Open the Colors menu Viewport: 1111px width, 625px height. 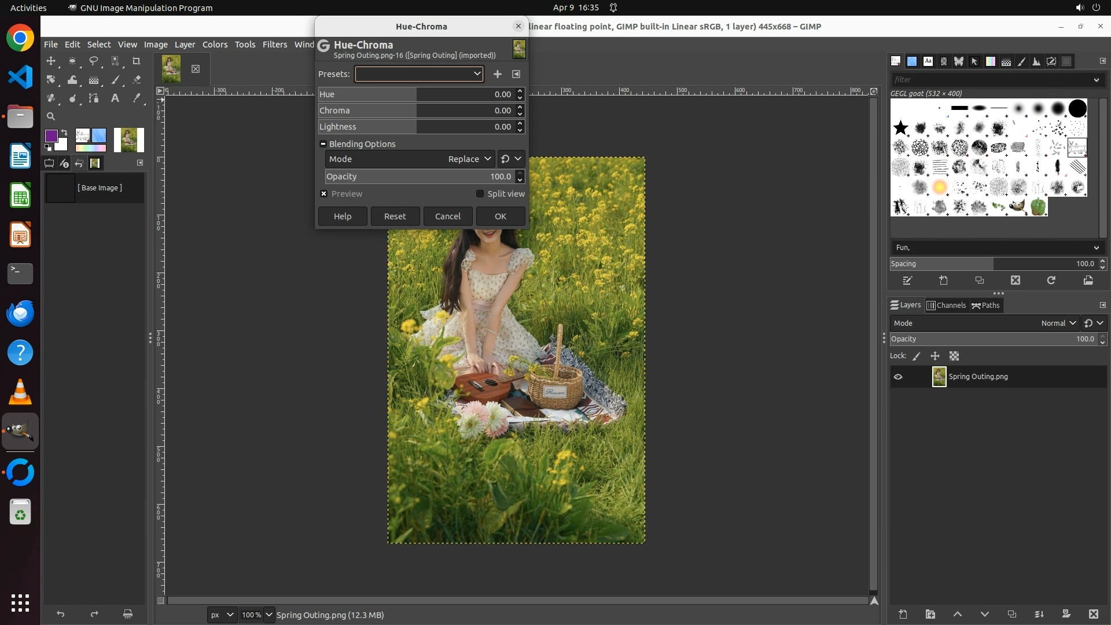click(x=215, y=45)
